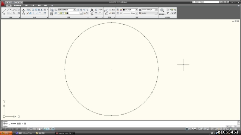The width and height of the screenshot is (241, 135).
Task: Switch to the 圖塊與參考 ribbon tab
Action: click(17, 5)
